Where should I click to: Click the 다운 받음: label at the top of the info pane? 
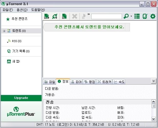click(x=52, y=89)
